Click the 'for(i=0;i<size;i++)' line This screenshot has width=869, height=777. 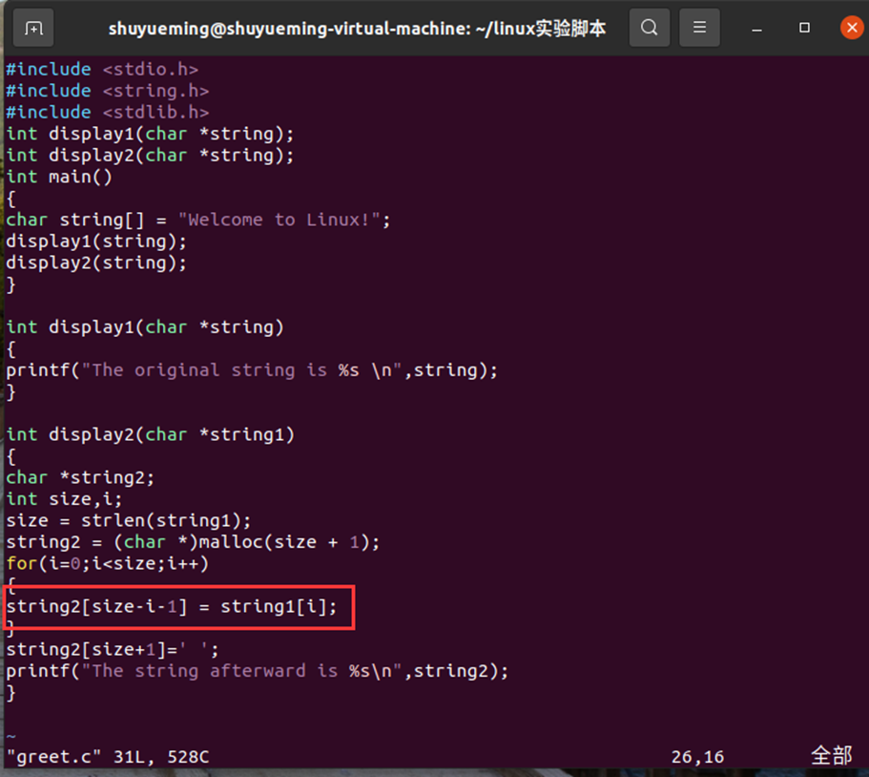(108, 564)
